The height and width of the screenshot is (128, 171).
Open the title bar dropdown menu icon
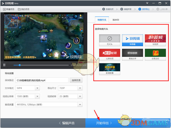tap(147, 3)
